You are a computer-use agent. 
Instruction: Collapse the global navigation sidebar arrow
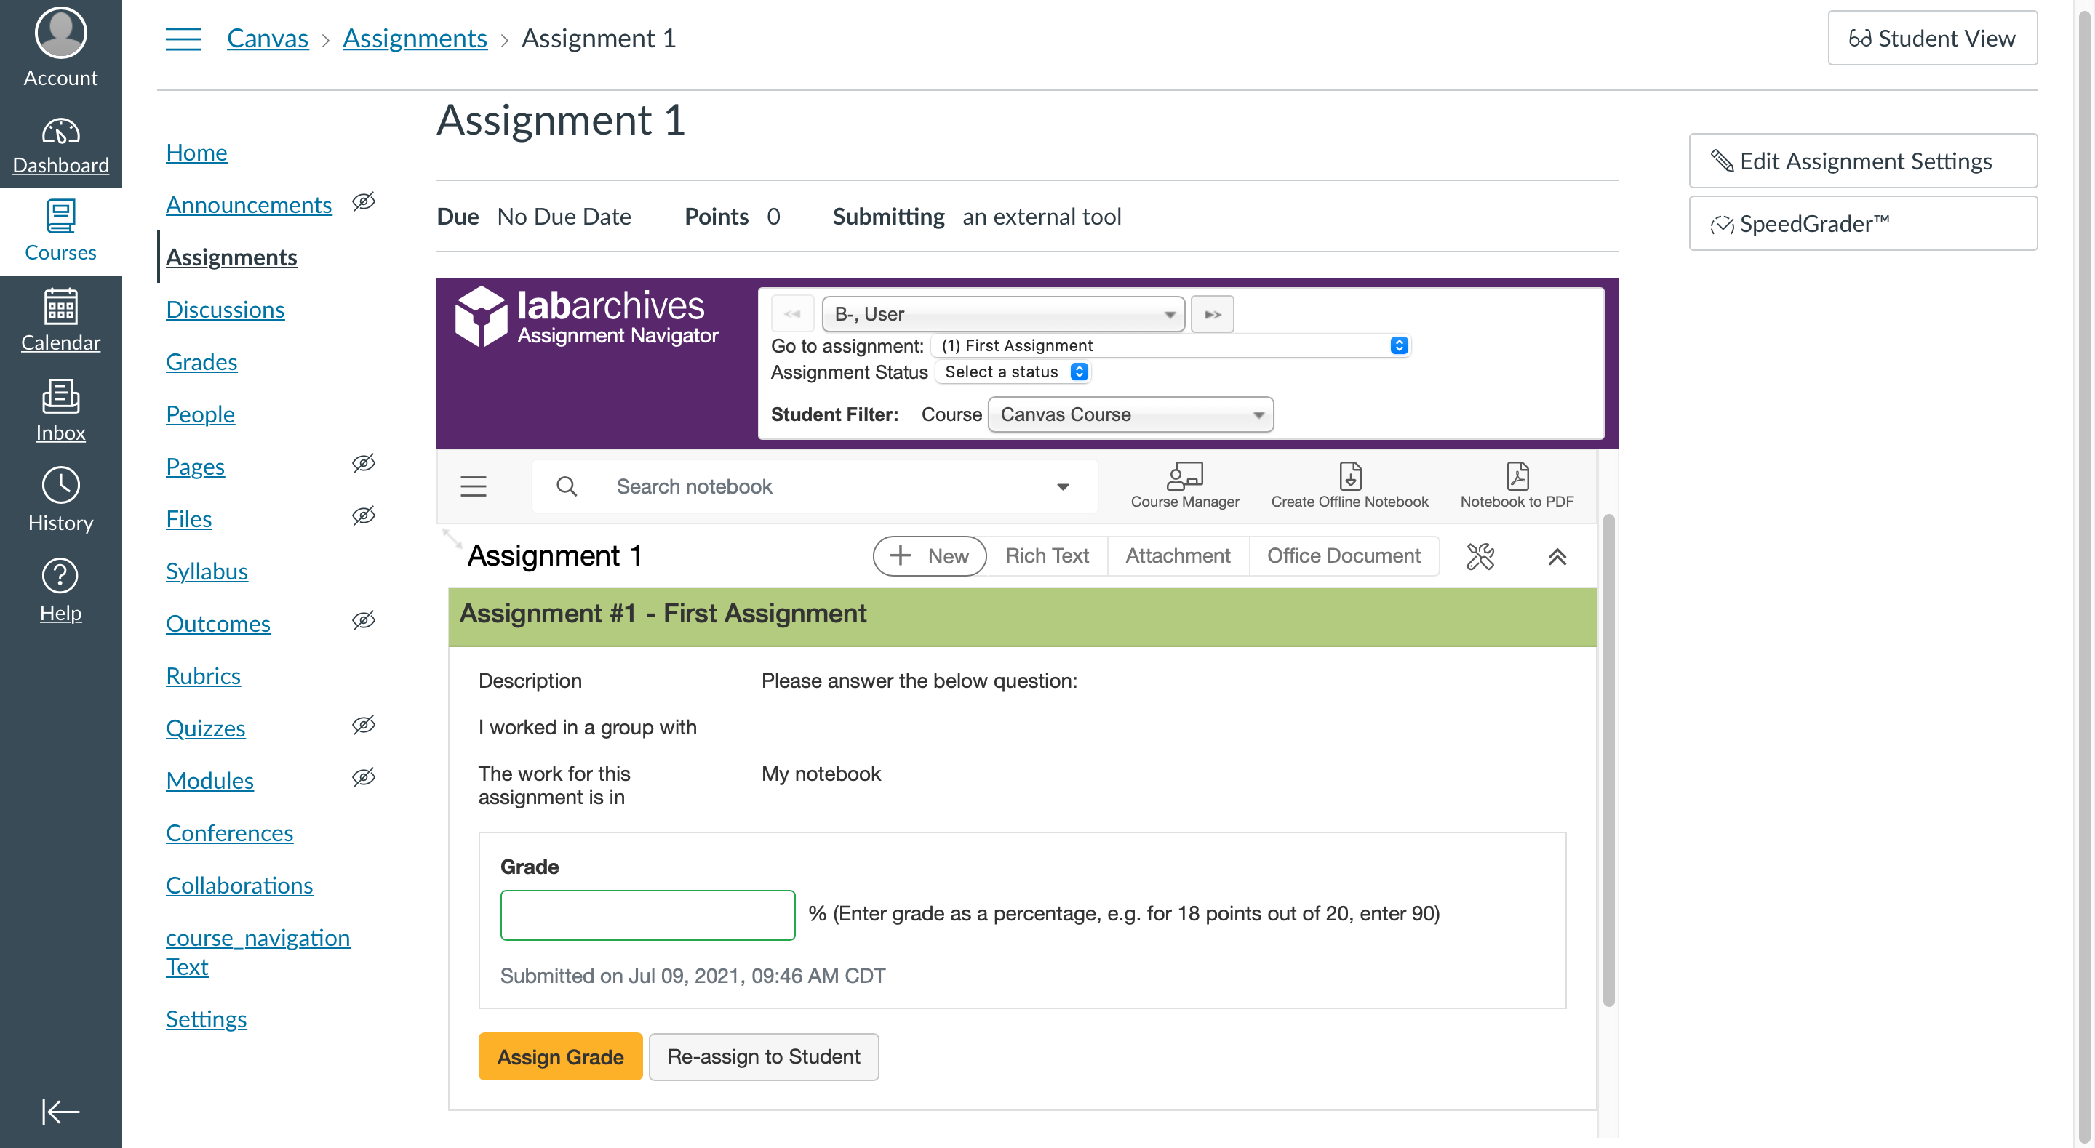coord(60,1111)
